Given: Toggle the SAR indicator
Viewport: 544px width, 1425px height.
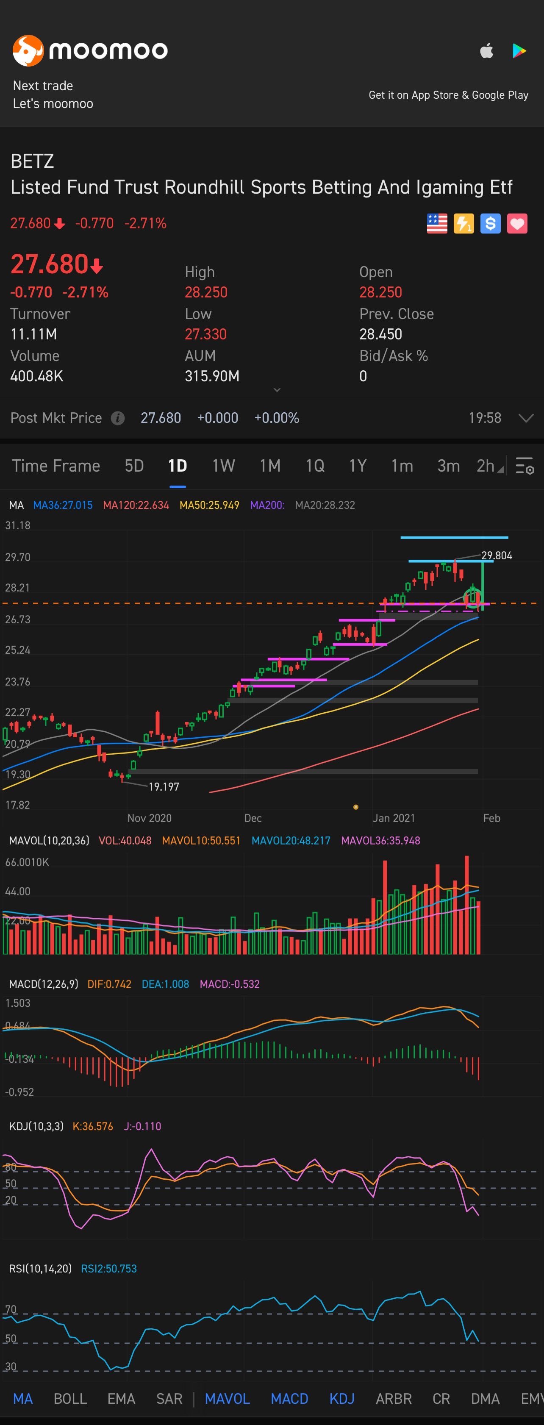Looking at the screenshot, I should [x=169, y=1399].
